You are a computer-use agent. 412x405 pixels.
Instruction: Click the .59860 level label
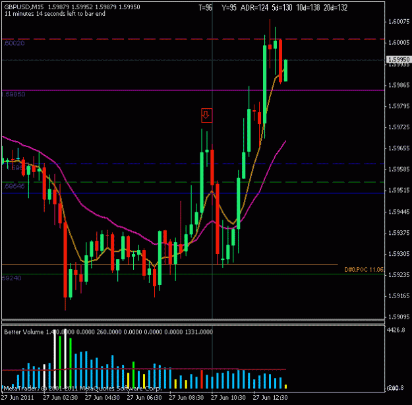point(14,94)
